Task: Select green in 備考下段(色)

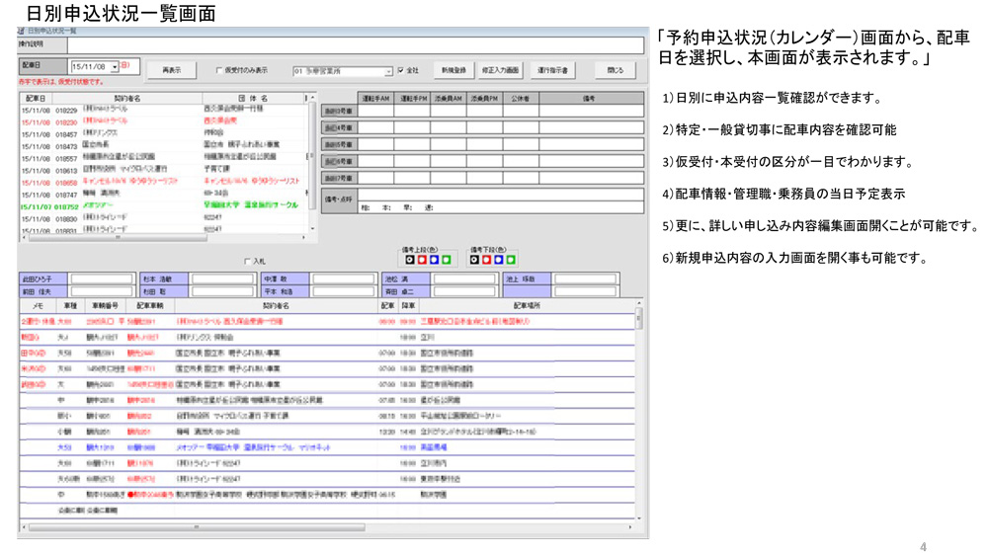Action: tap(511, 260)
